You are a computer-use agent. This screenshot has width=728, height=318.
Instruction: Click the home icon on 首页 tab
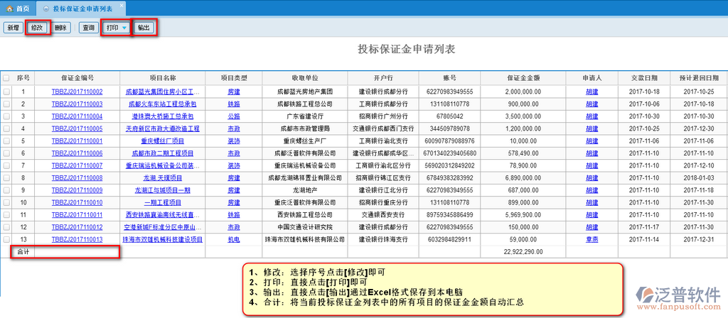(x=9, y=9)
